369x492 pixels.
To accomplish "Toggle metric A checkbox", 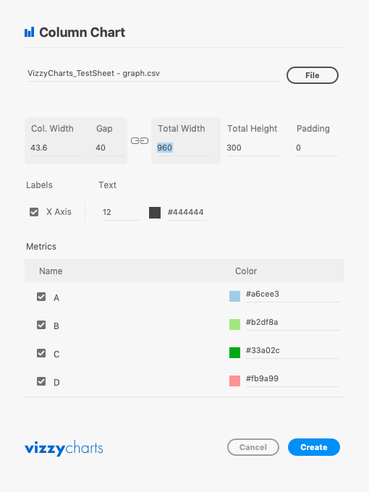I will [x=41, y=297].
